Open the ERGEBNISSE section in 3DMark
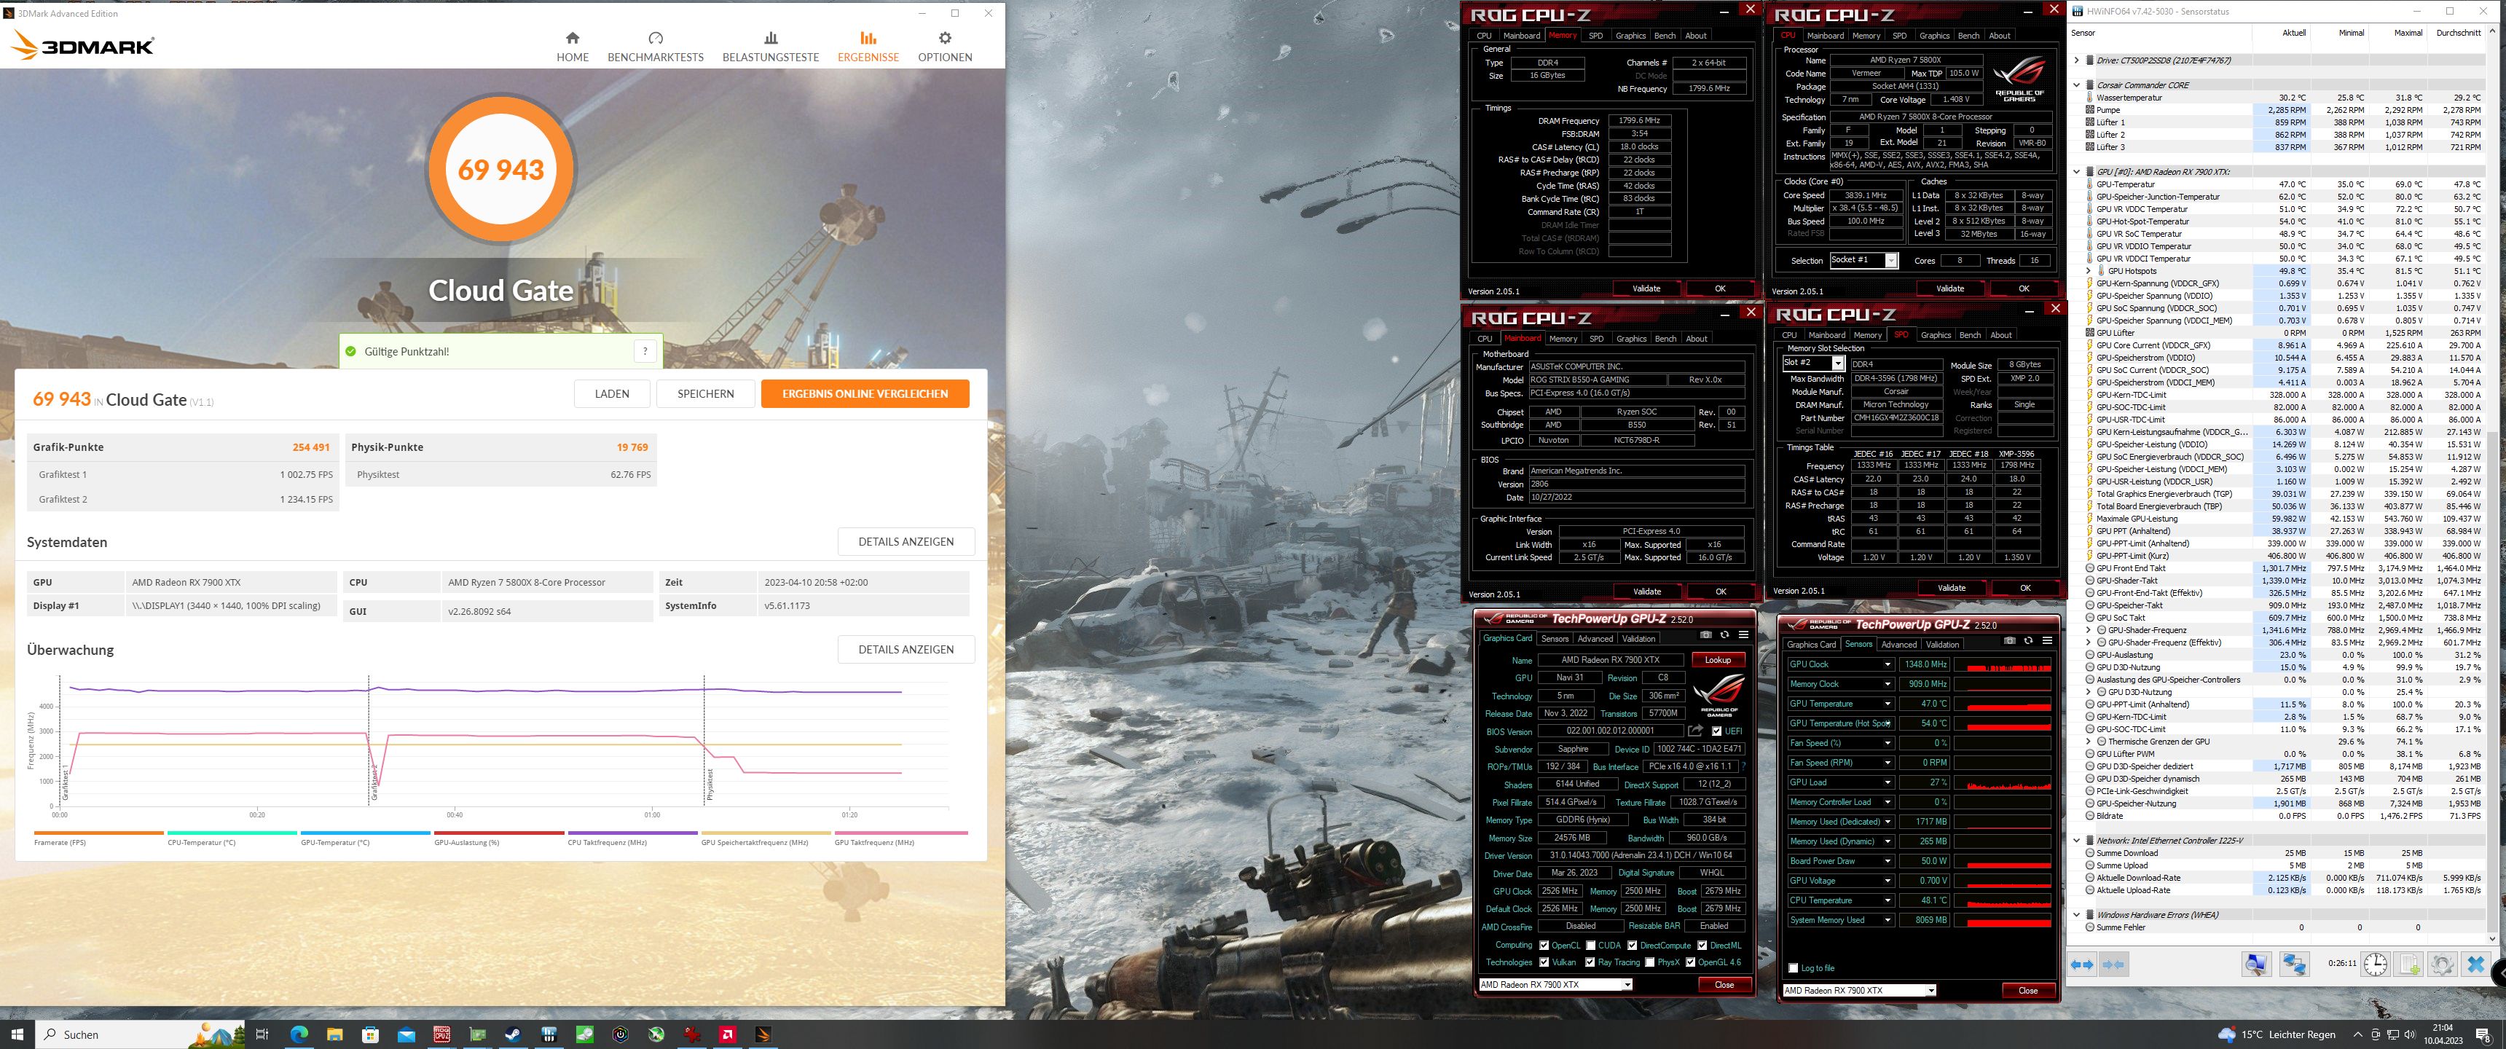Screen dimensions: 2506x1049 coord(868,46)
